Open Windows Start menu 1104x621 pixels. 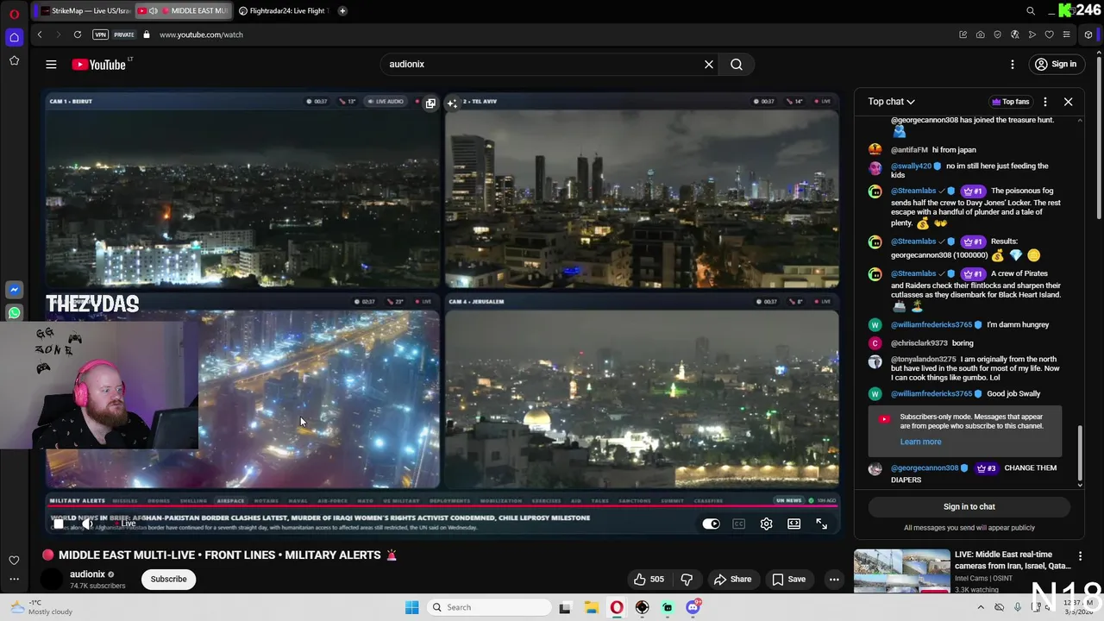click(411, 607)
